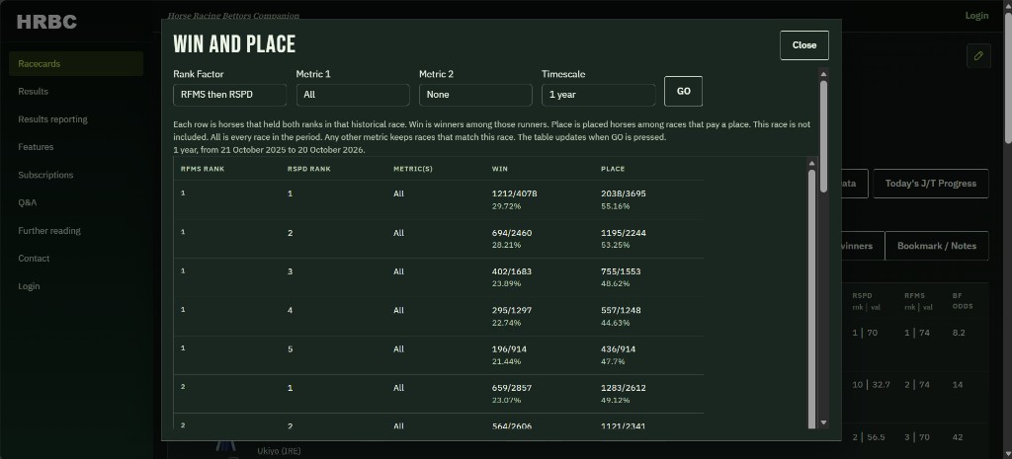Open Results reporting in the sidebar
The width and height of the screenshot is (1012, 459).
click(53, 119)
